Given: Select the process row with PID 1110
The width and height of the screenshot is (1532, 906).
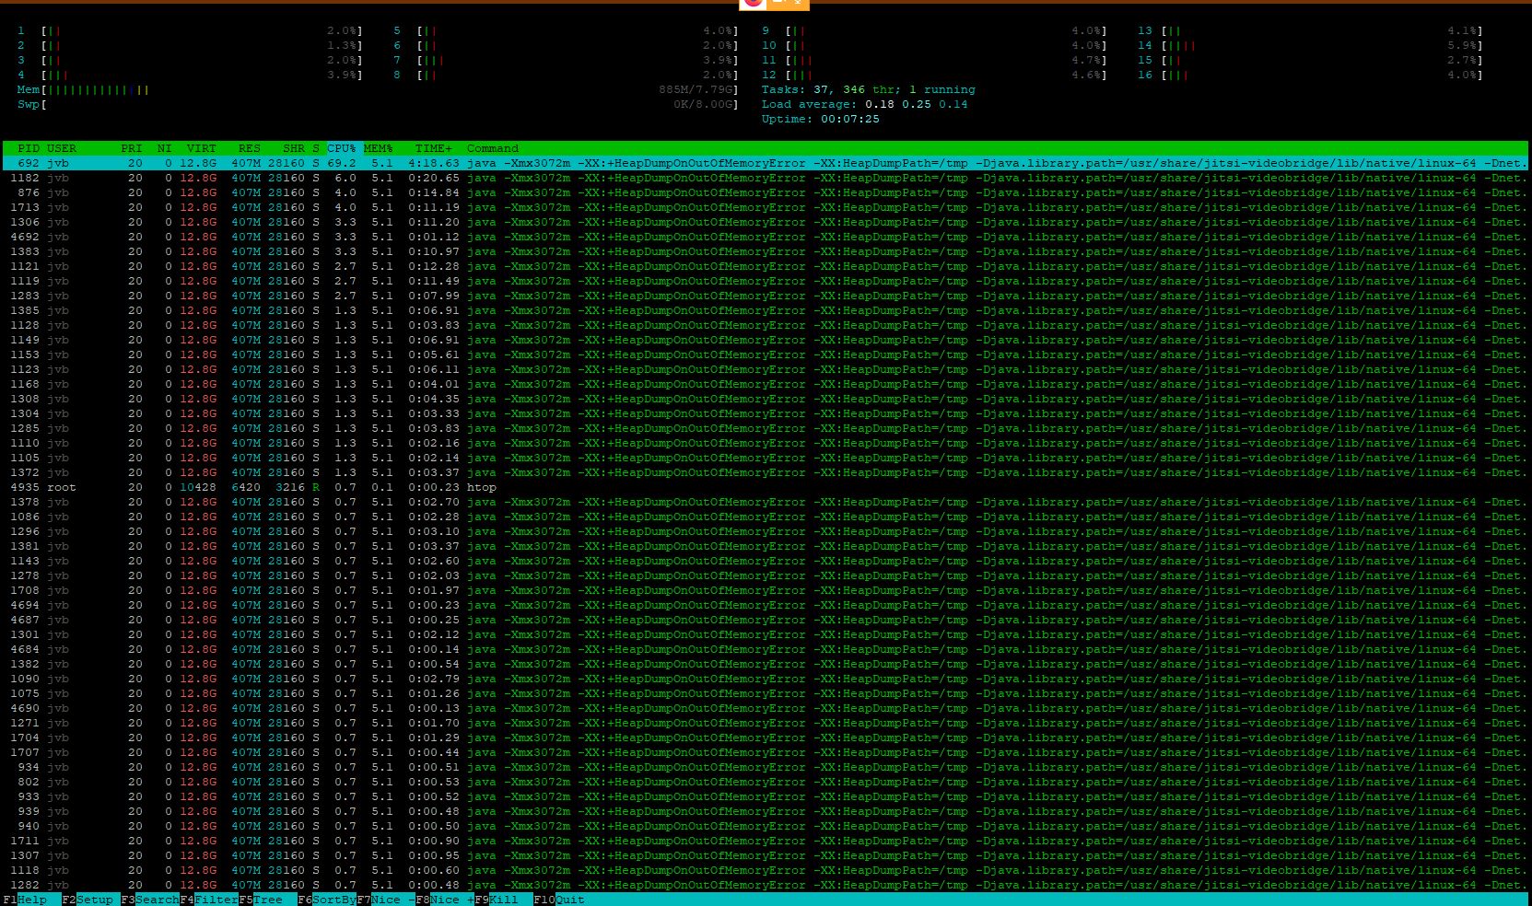Looking at the screenshot, I should pos(766,443).
